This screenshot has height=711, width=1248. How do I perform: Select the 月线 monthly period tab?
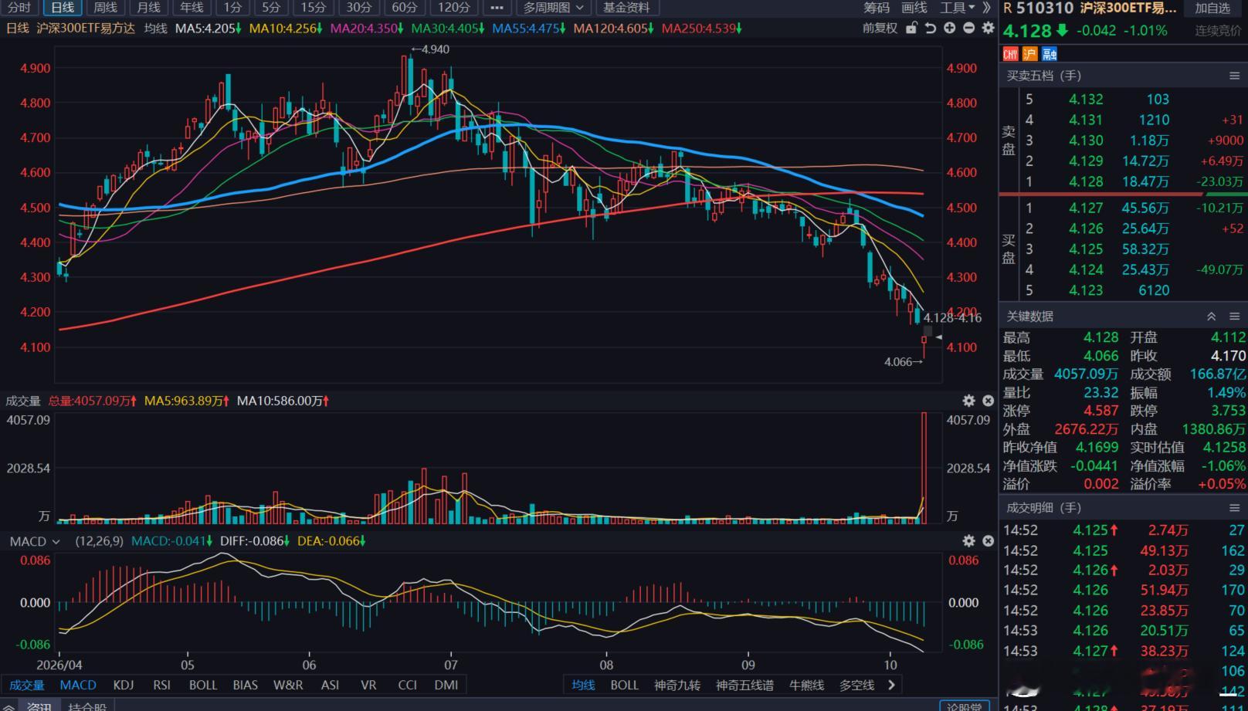click(148, 8)
